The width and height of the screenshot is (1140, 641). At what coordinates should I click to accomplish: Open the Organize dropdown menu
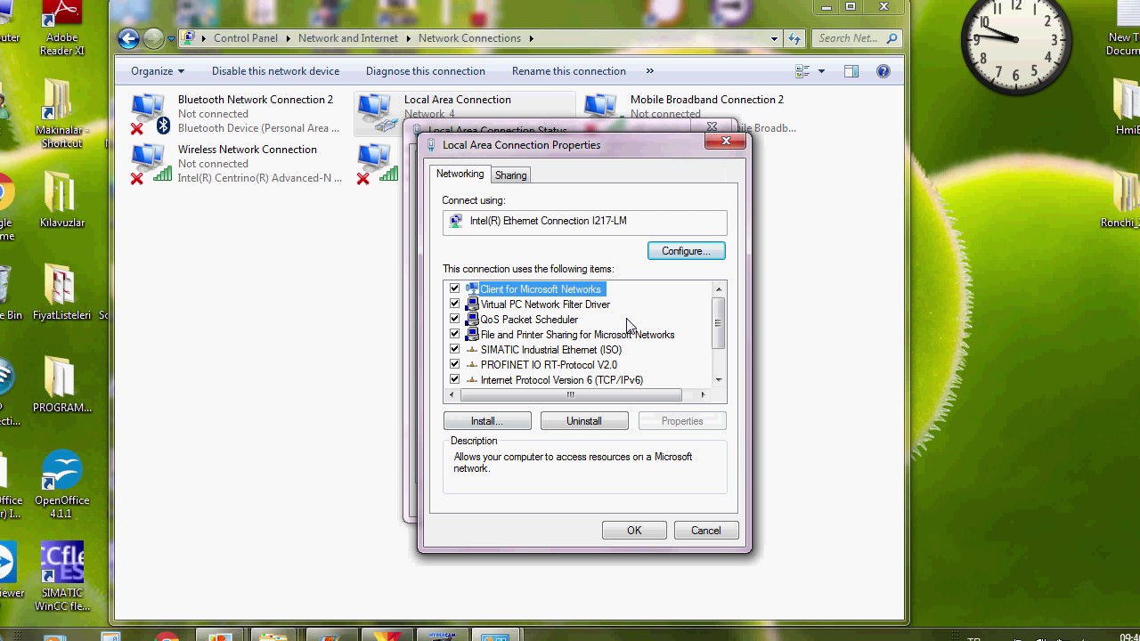click(x=157, y=71)
